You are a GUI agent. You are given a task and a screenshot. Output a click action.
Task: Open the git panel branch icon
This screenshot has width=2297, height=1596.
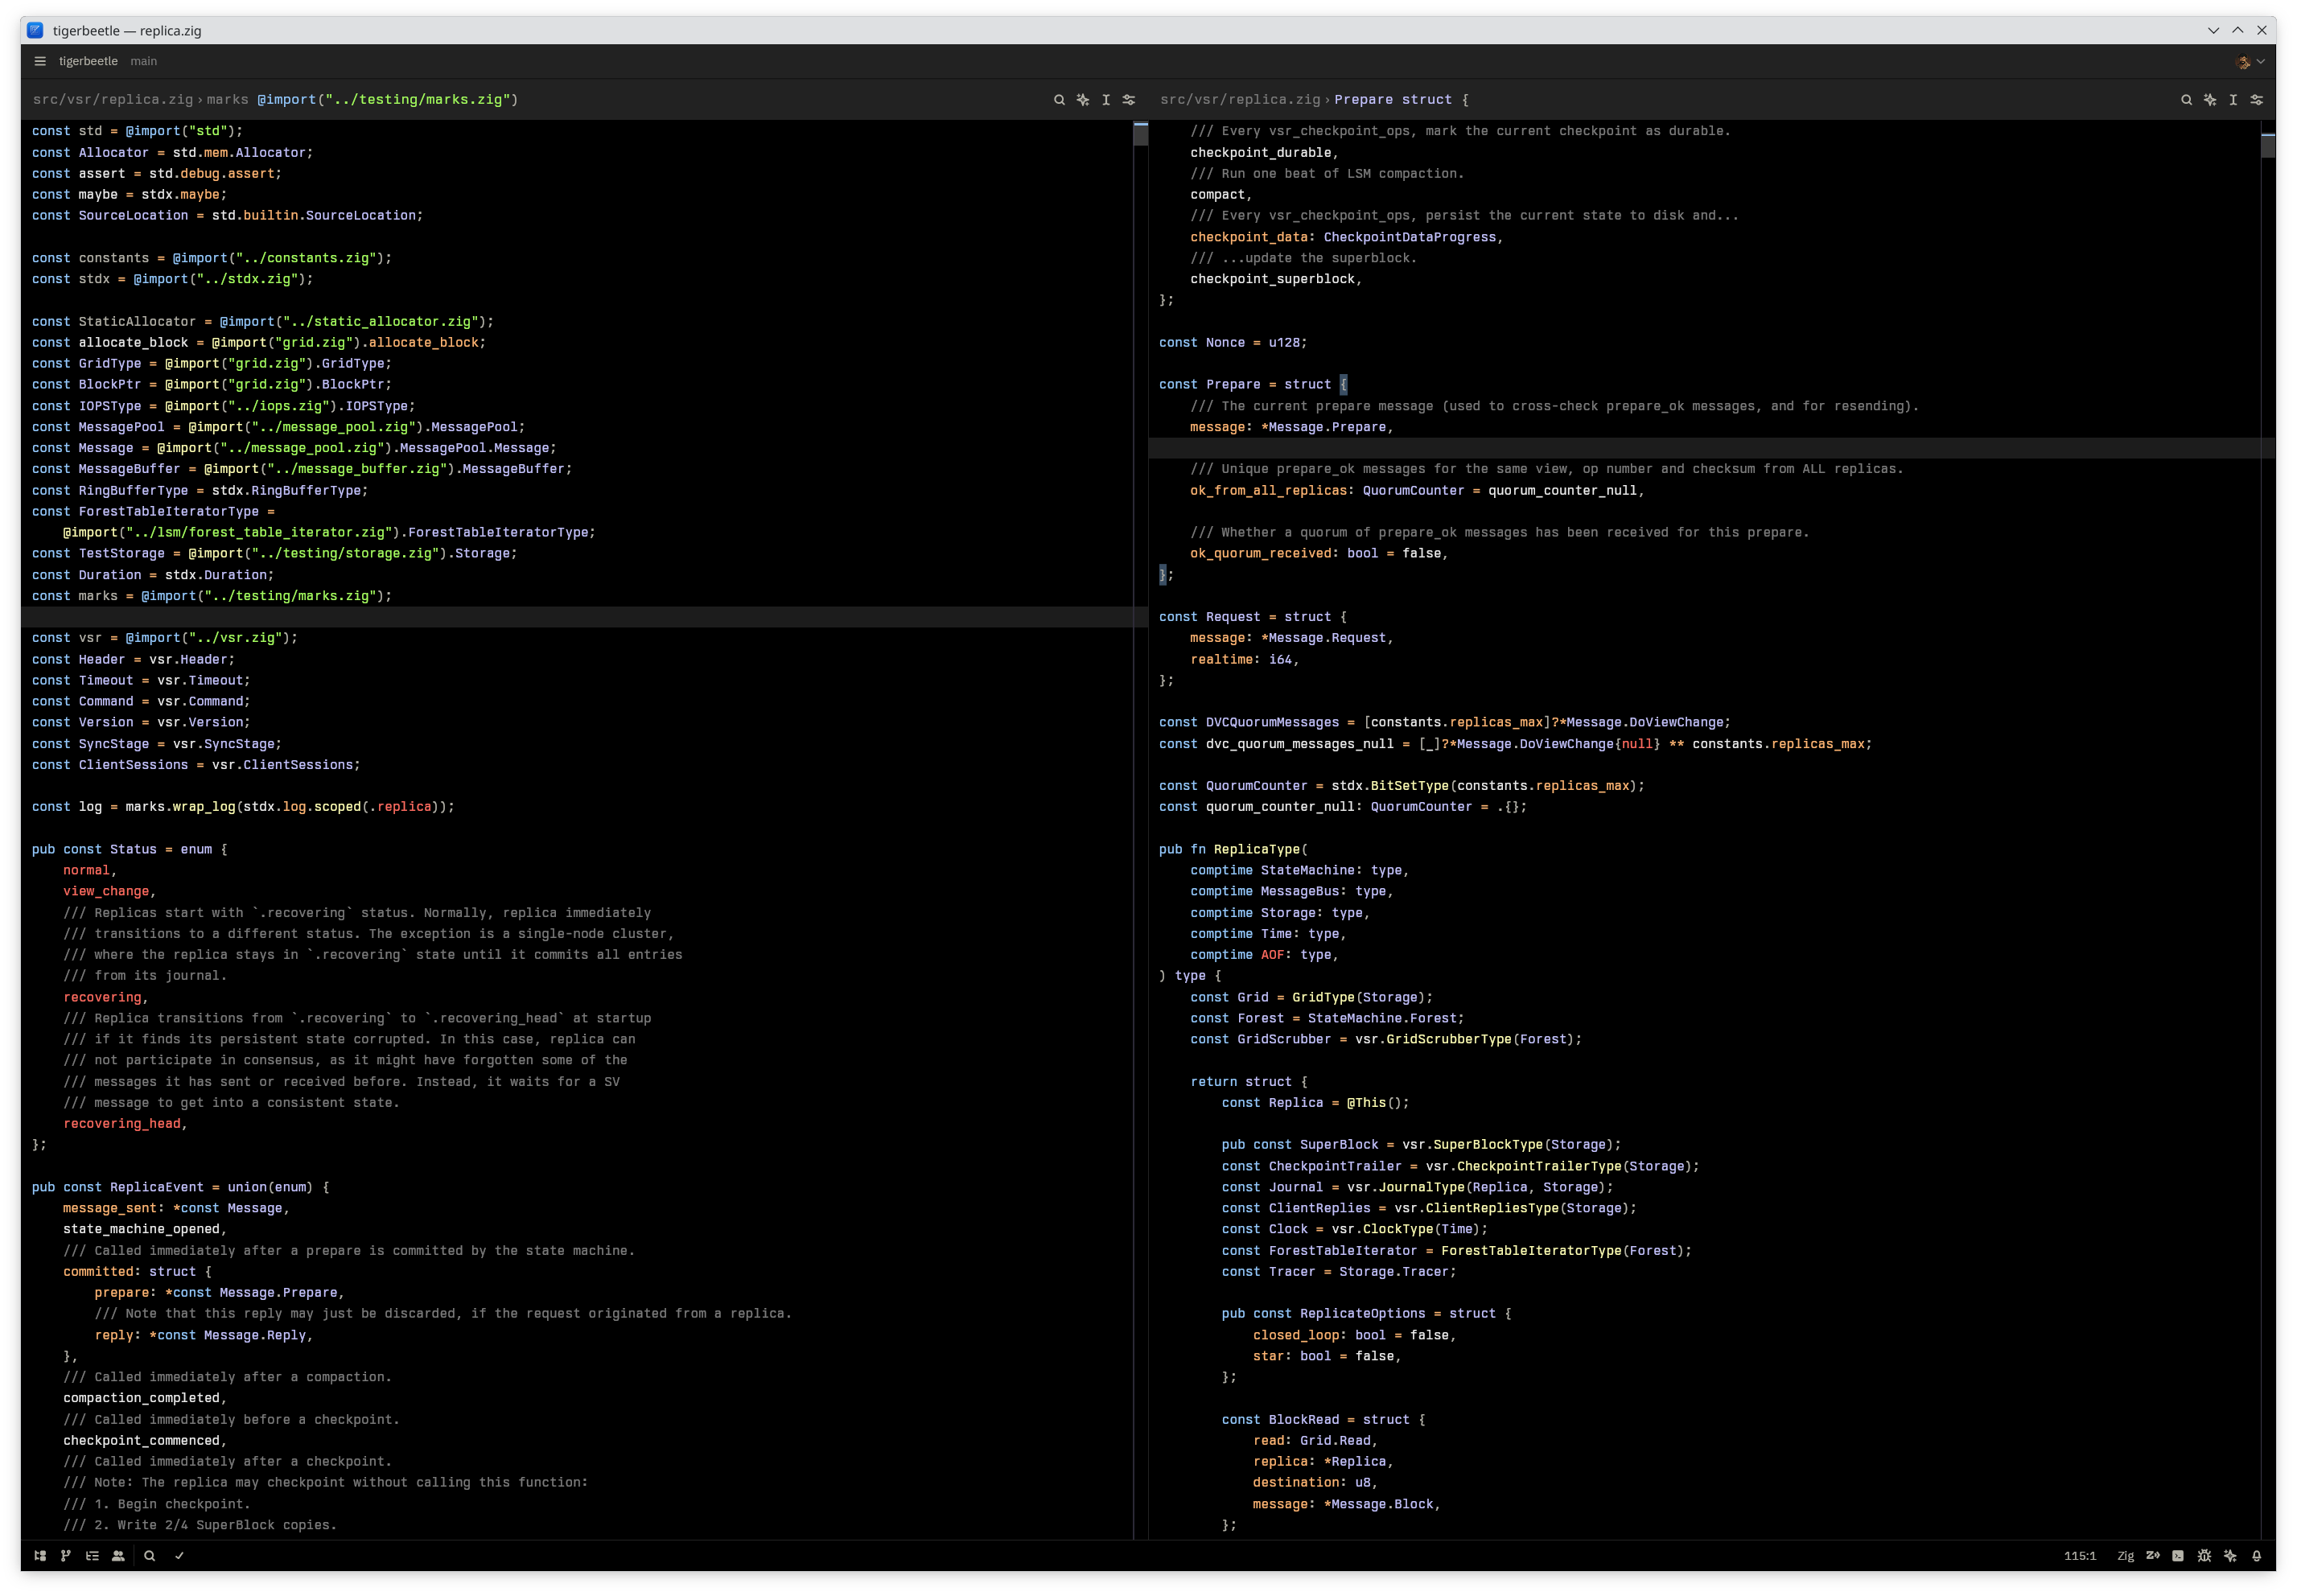[66, 1556]
